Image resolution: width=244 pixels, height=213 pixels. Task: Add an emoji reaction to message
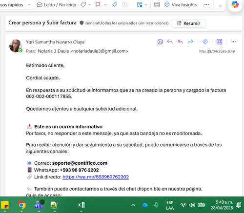coord(160,42)
